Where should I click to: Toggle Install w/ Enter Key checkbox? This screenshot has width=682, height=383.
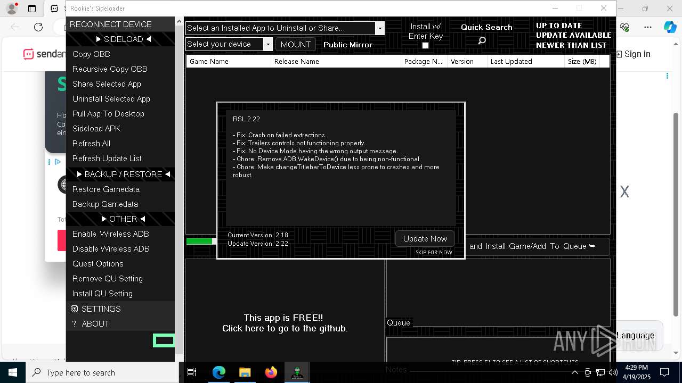pyautogui.click(x=425, y=46)
